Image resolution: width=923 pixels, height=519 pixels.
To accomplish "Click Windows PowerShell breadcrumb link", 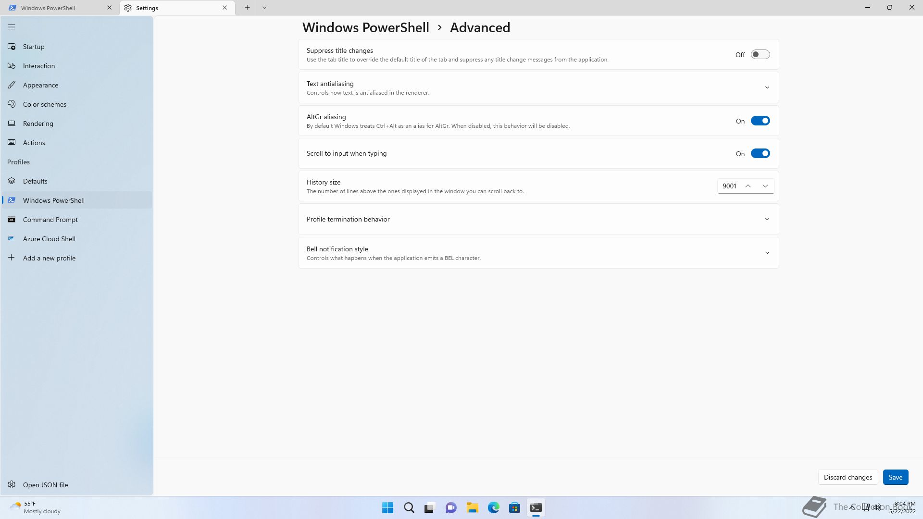I will tap(365, 28).
